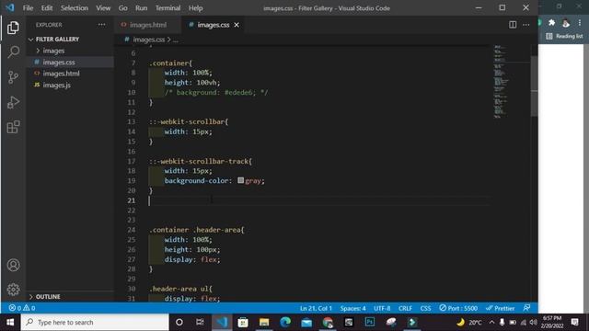Screen dimensions: 589x331
Task: Change the UTF-8 encoding
Action: click(x=382, y=308)
